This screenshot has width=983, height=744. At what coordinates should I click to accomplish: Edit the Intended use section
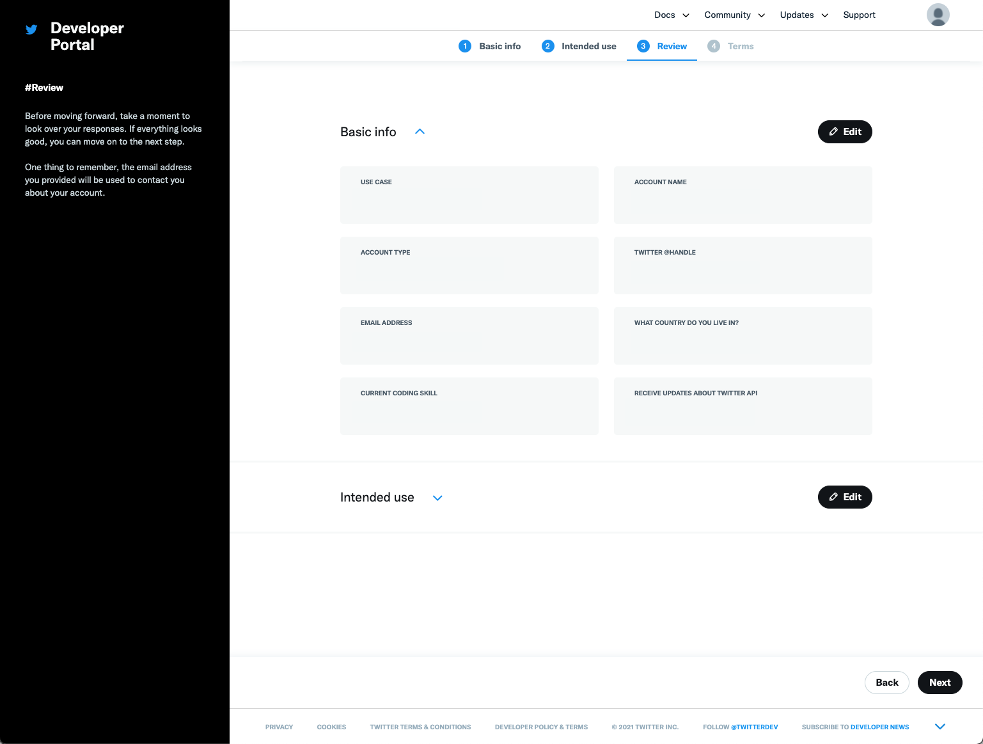point(845,497)
